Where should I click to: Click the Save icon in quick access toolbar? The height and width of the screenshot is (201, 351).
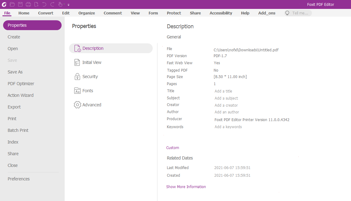click(20, 4)
